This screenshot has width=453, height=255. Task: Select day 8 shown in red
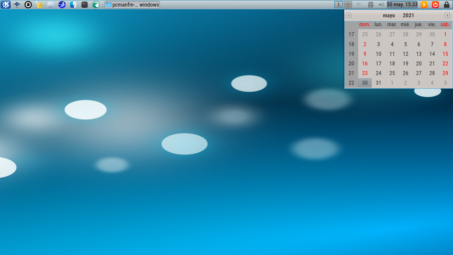(x=445, y=44)
